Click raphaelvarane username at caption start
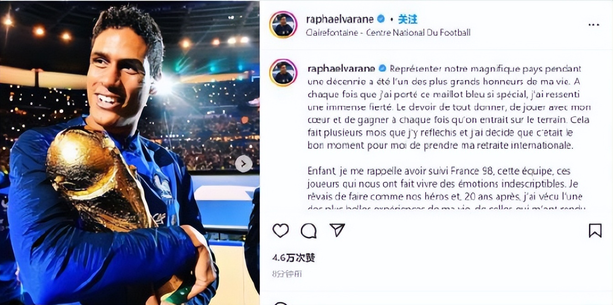The width and height of the screenshot is (613, 305). [x=342, y=68]
